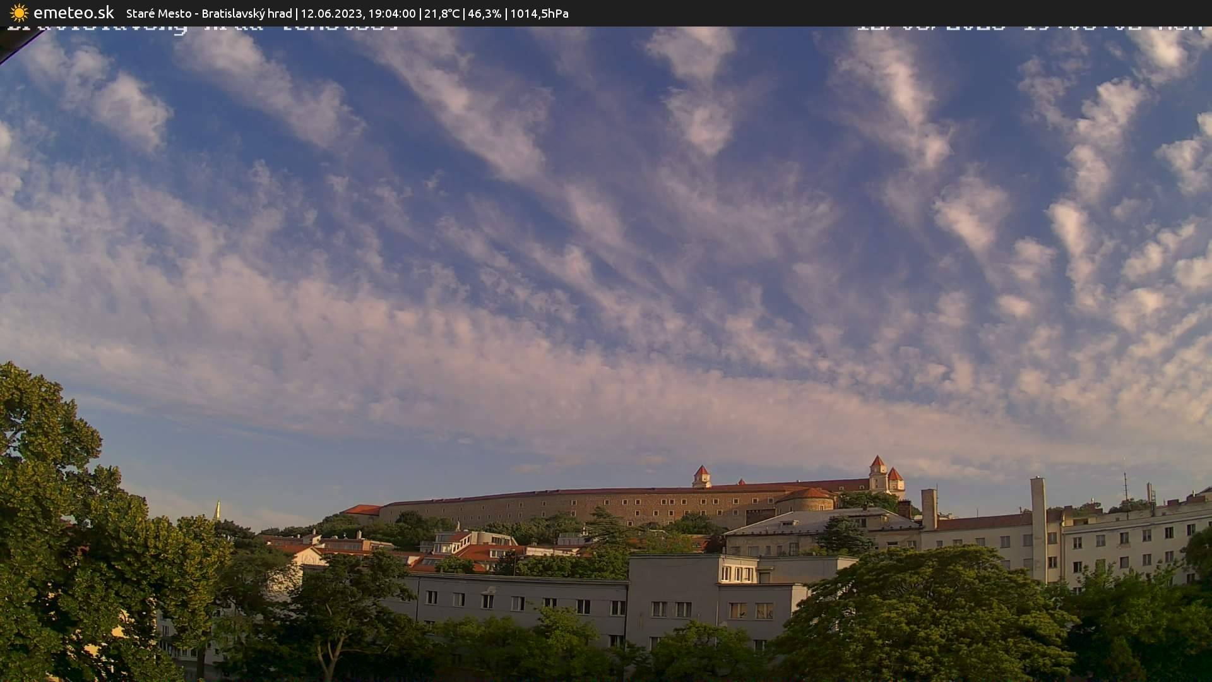Click the date and time '12.06.2023, 19:04:00'
The width and height of the screenshot is (1212, 682).
tap(358, 13)
